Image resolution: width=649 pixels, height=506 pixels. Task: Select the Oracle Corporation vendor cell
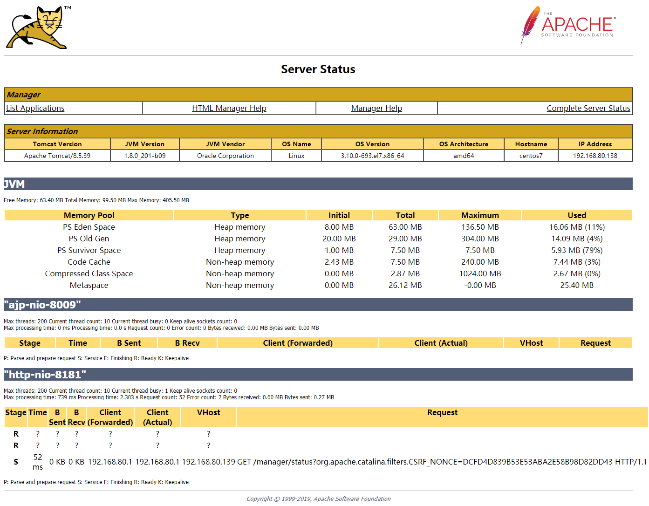225,156
